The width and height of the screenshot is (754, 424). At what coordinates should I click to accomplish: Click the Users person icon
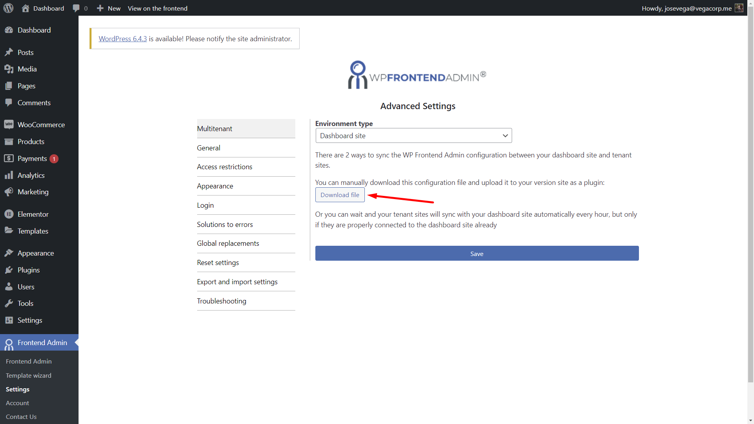click(9, 287)
